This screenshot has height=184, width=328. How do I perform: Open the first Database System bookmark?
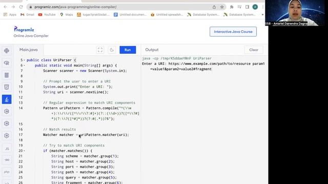tap(203, 15)
